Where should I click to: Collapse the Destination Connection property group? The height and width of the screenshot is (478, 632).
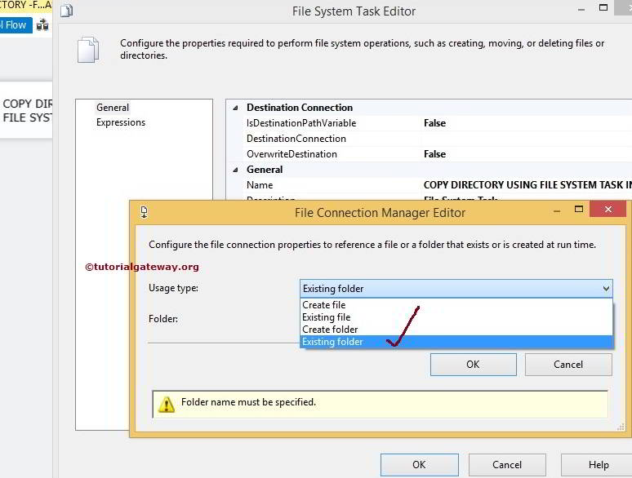tap(236, 108)
